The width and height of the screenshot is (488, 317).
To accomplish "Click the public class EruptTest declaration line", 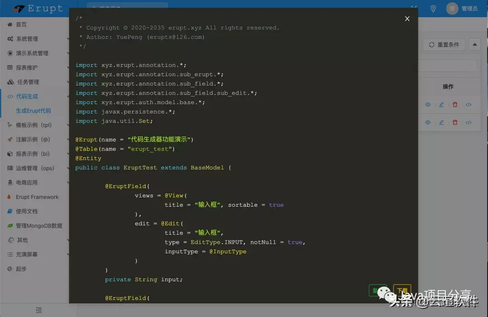I will (x=153, y=167).
